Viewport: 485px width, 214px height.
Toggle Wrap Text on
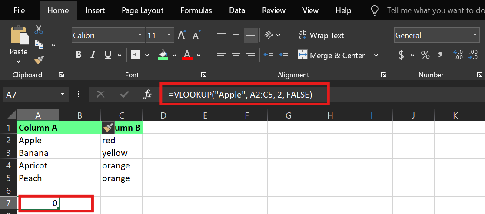point(321,36)
